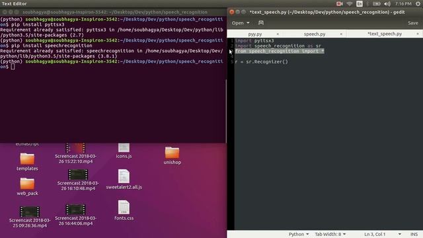Click 'pip install pyttsx3' command in terminal
Image resolution: width=423 pixels, height=238 pixels.
coord(38,24)
